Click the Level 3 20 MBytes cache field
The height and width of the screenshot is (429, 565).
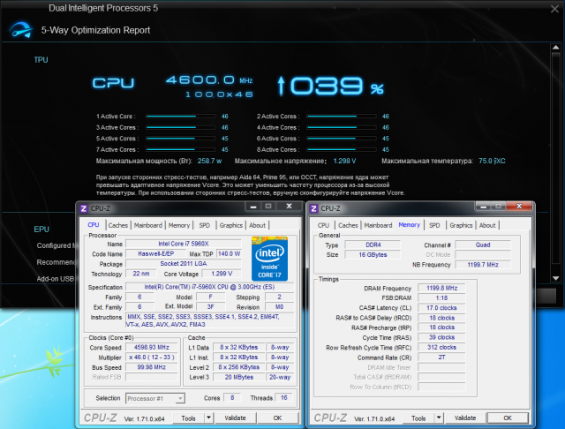click(239, 377)
